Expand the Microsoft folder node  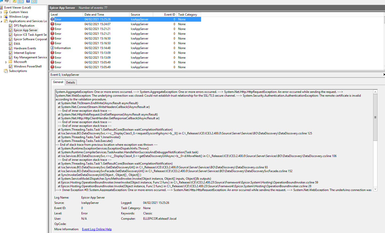click(6, 62)
